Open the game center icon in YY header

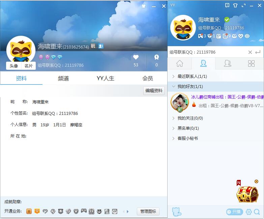[201, 36]
